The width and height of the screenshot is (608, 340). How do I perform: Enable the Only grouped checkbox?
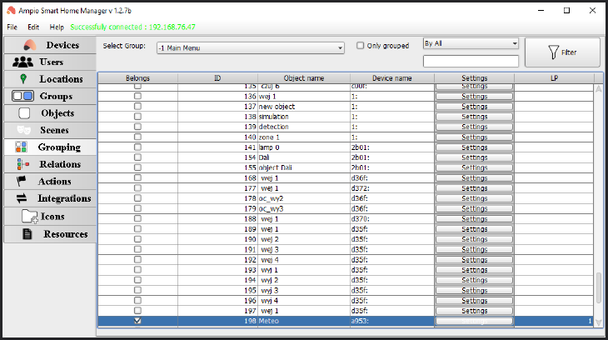coord(361,46)
